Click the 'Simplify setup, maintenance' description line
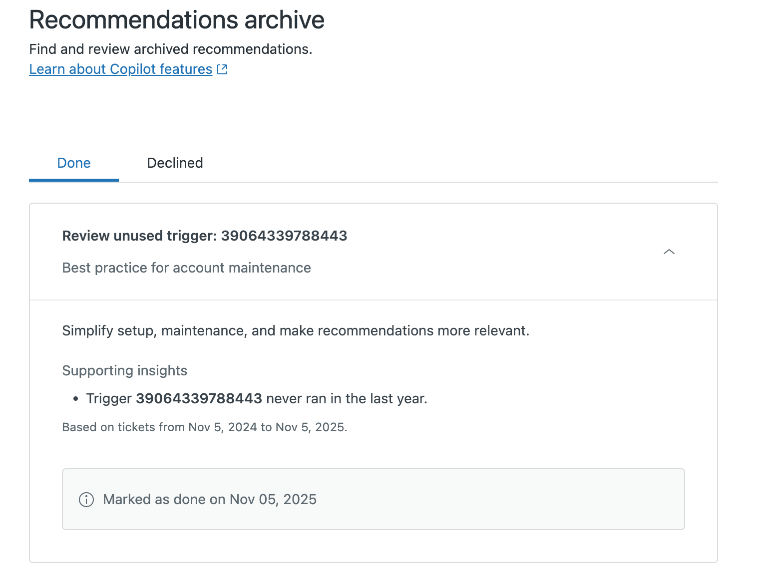The image size is (762, 578). tap(295, 331)
